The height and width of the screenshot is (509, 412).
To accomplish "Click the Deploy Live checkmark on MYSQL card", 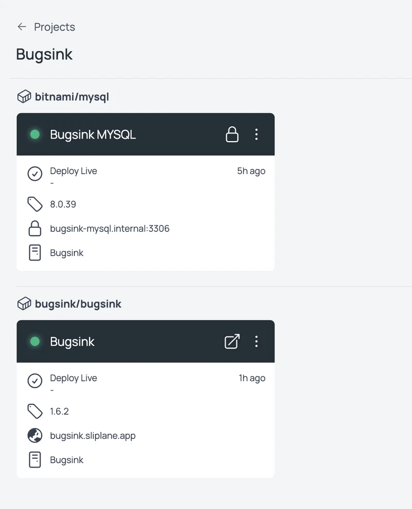I will tap(35, 174).
